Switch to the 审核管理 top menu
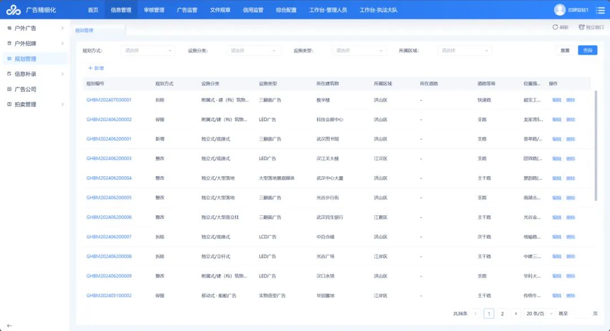 154,10
